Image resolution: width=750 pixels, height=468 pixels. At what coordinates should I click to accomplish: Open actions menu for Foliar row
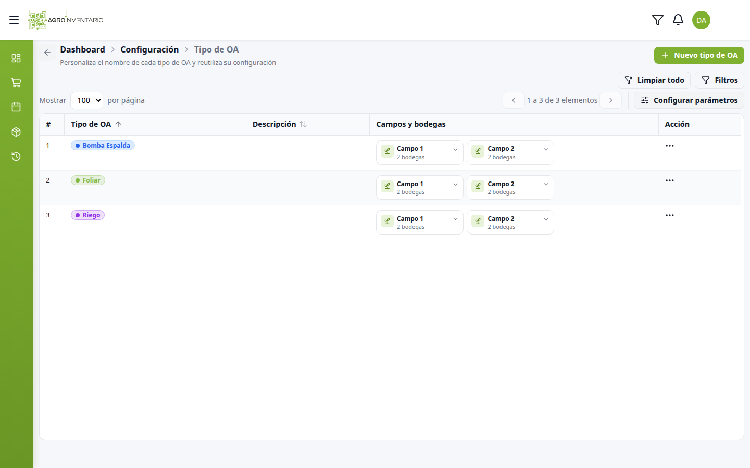(670, 180)
